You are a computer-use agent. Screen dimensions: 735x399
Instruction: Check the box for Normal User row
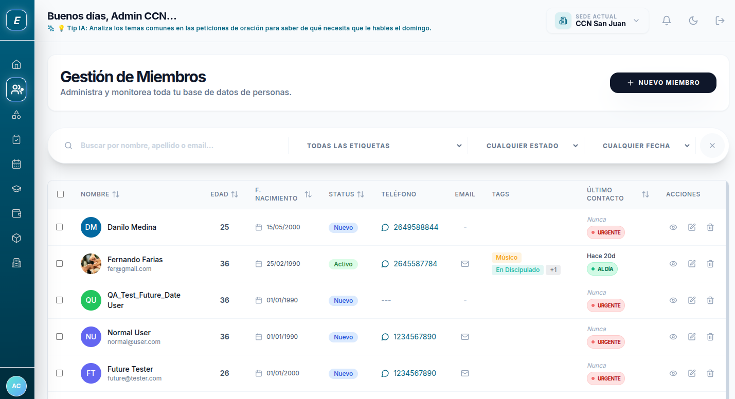(x=60, y=336)
